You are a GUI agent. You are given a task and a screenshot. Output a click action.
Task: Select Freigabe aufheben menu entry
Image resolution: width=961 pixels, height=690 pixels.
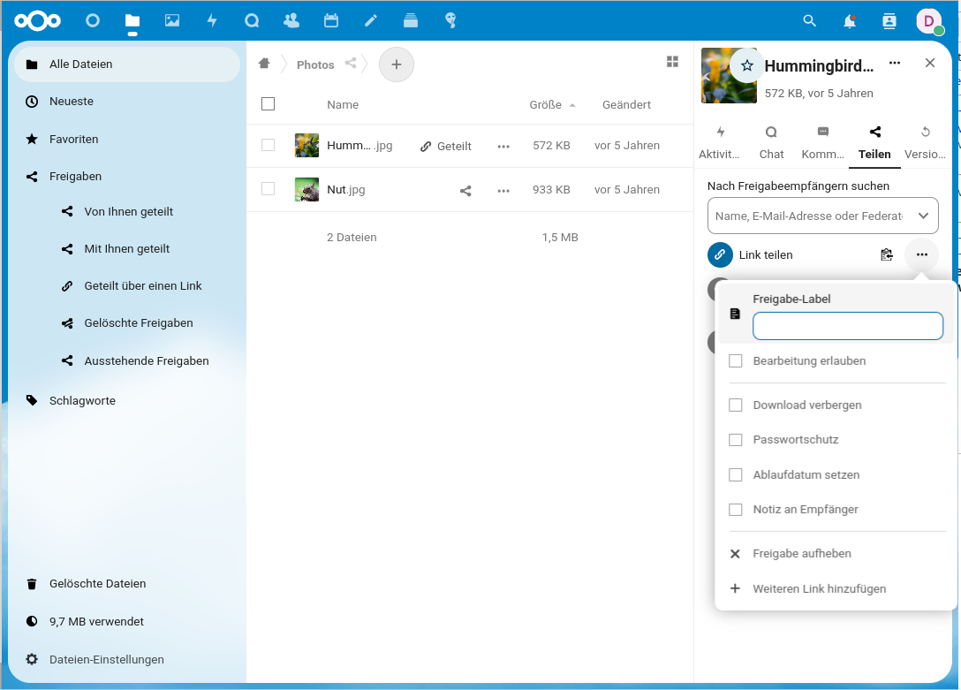pos(801,554)
